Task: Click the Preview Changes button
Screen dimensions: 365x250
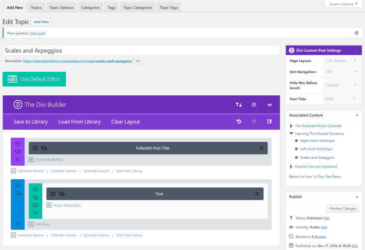Action: [x=343, y=209]
